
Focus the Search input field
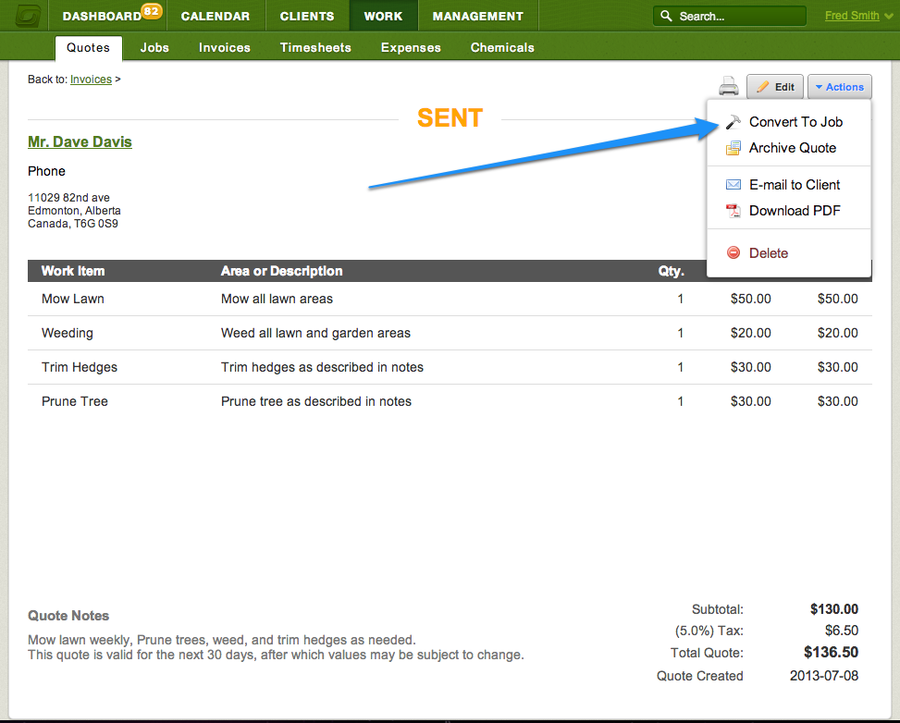(739, 17)
